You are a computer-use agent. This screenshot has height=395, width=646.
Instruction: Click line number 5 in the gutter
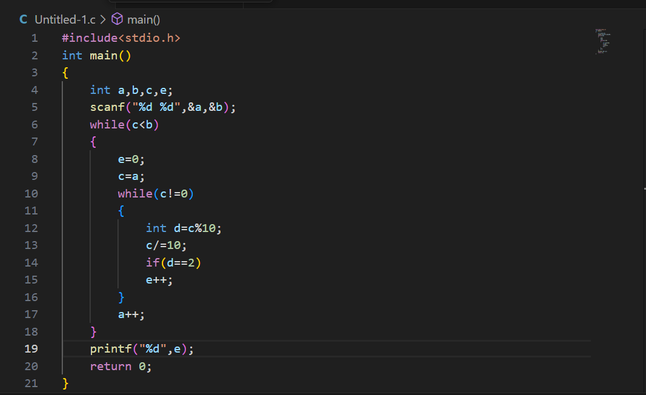pos(35,107)
